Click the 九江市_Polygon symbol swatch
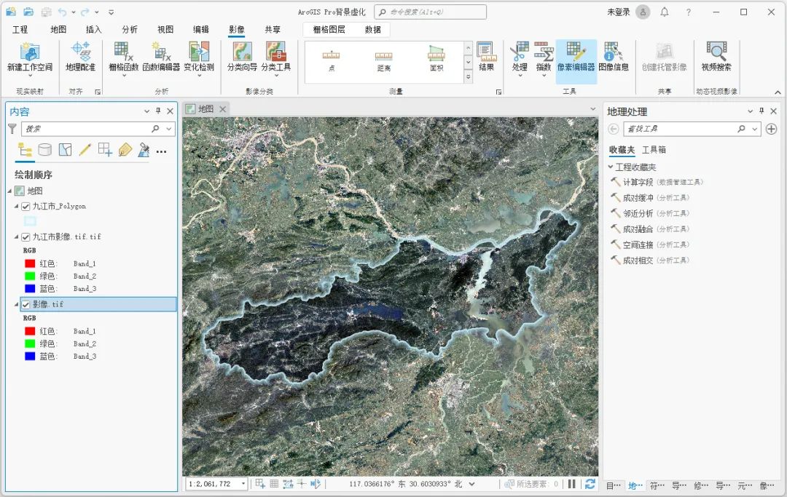This screenshot has height=497, width=787. 30,221
